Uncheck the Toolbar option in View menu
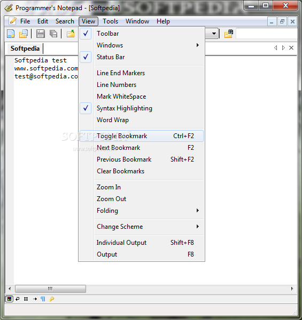 142,34
